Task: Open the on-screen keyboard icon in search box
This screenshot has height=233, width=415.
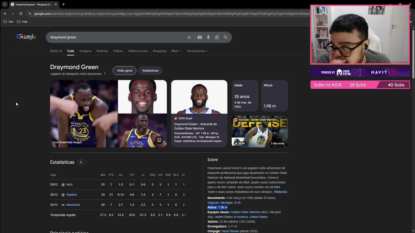Action: 200,37
